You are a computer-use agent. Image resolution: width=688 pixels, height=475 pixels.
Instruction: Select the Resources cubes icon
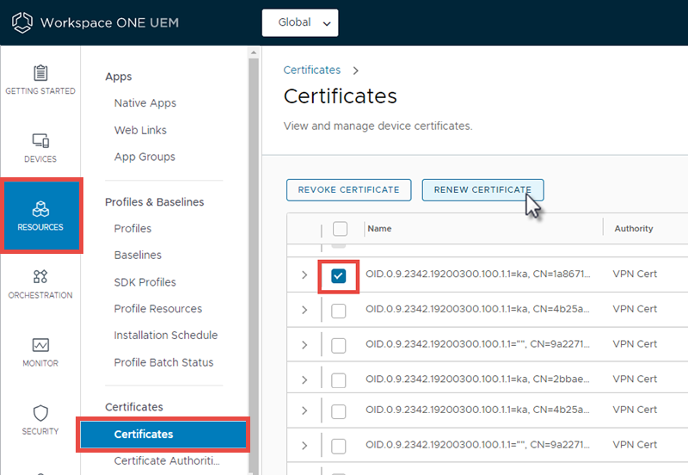(40, 208)
